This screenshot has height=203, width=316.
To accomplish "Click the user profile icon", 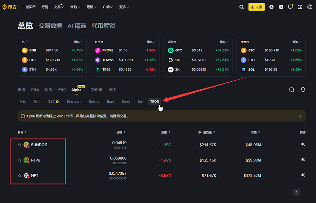I will point(271,7).
